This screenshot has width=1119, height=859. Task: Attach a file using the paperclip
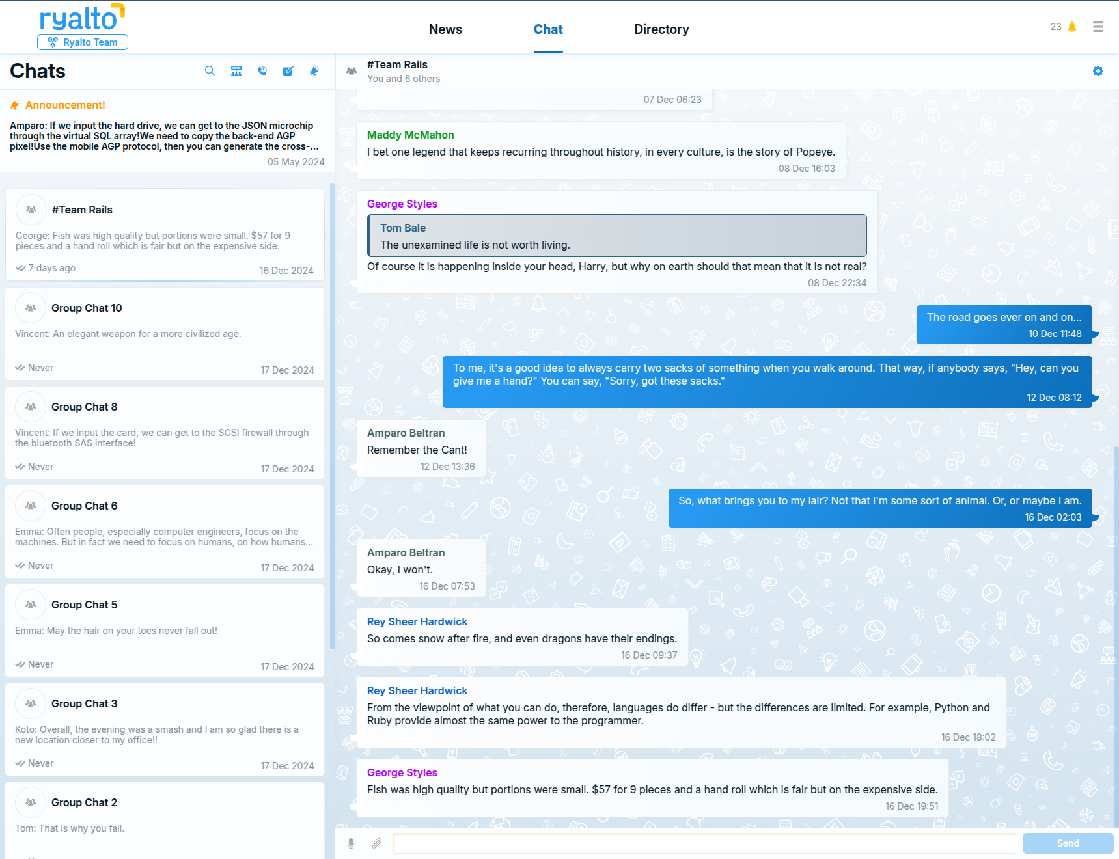point(376,843)
